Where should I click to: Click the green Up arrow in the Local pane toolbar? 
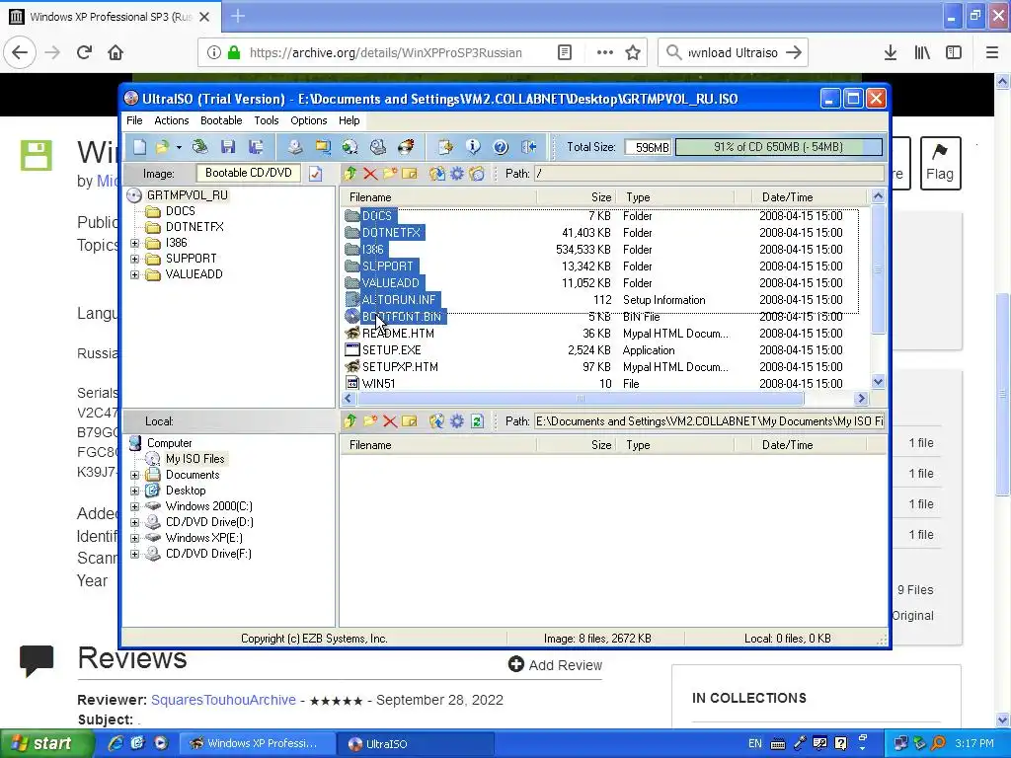tap(350, 420)
